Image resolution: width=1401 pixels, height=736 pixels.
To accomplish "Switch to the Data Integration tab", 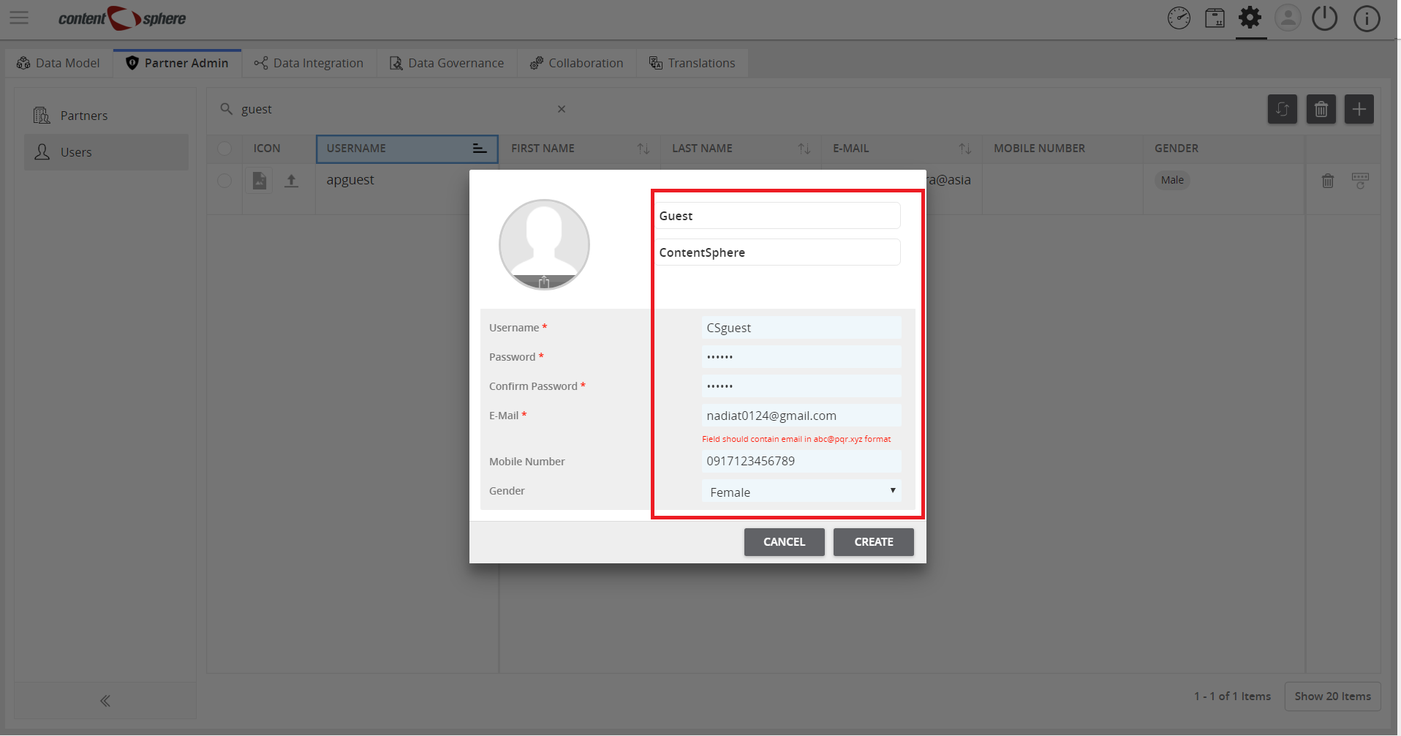I will point(309,63).
